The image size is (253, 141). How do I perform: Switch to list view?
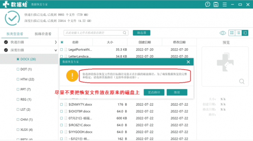click(238, 33)
